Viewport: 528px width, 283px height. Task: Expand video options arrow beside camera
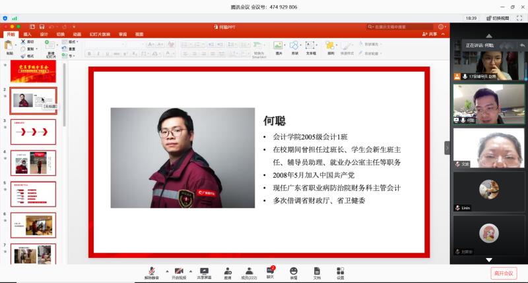click(191, 271)
